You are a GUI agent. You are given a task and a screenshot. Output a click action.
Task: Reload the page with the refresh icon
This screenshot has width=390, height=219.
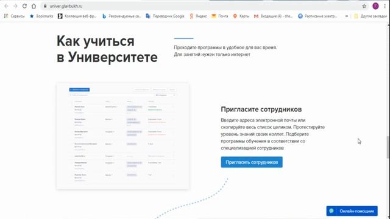(x=24, y=6)
